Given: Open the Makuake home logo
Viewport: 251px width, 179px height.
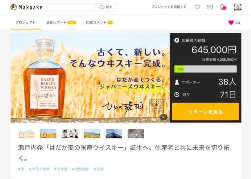Looking at the screenshot, I should click(26, 7).
